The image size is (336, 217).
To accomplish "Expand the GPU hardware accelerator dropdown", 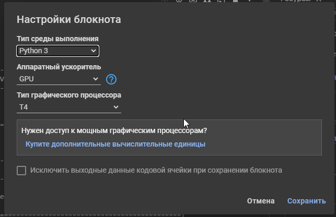I will click(x=57, y=79).
